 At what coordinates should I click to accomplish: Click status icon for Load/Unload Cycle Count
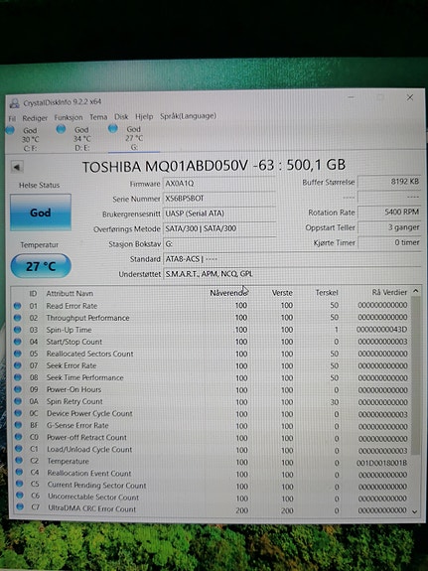click(19, 449)
